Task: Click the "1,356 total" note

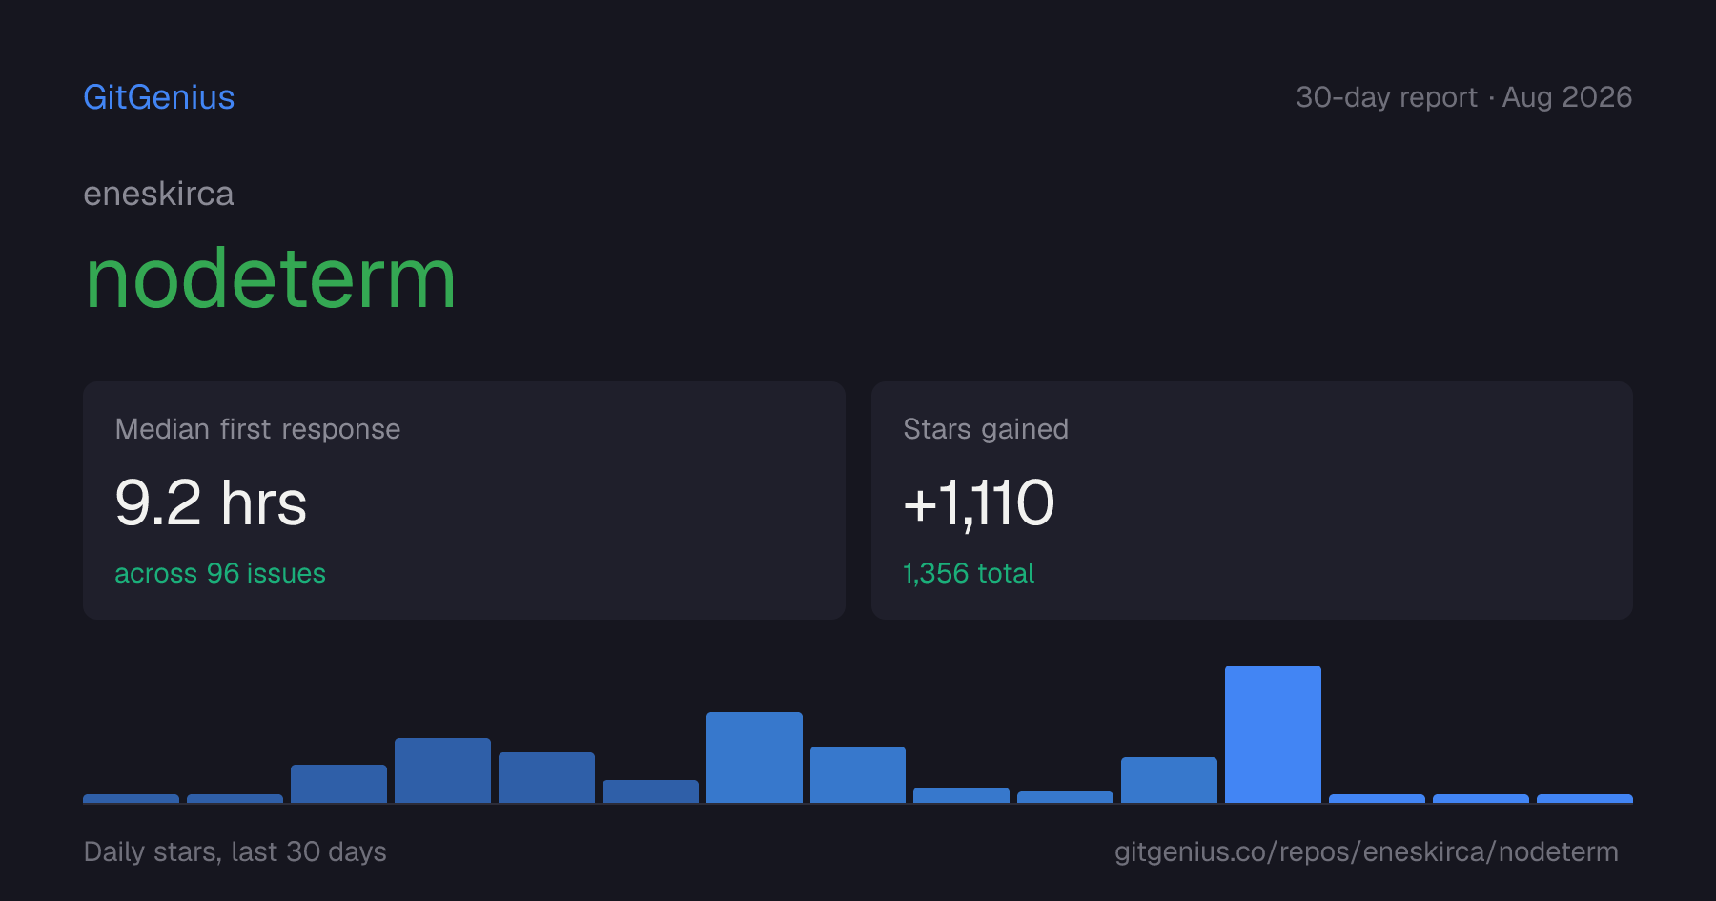Action: (x=969, y=573)
